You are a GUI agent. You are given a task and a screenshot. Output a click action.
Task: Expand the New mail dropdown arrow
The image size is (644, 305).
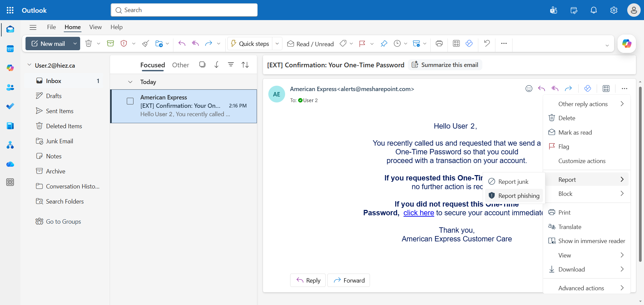click(75, 44)
